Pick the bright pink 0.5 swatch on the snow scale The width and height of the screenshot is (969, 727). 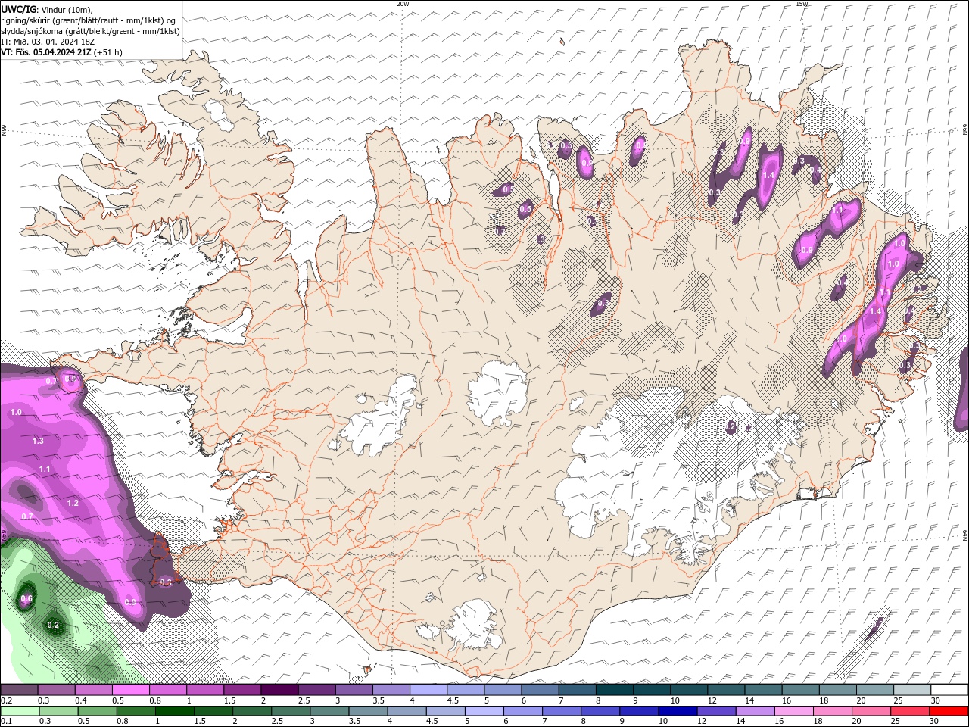130,689
